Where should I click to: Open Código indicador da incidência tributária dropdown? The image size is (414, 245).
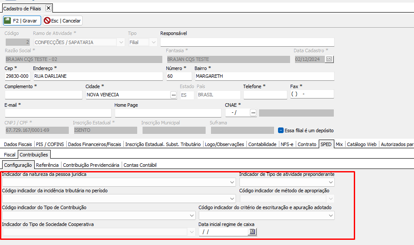pyautogui.click(x=233, y=199)
